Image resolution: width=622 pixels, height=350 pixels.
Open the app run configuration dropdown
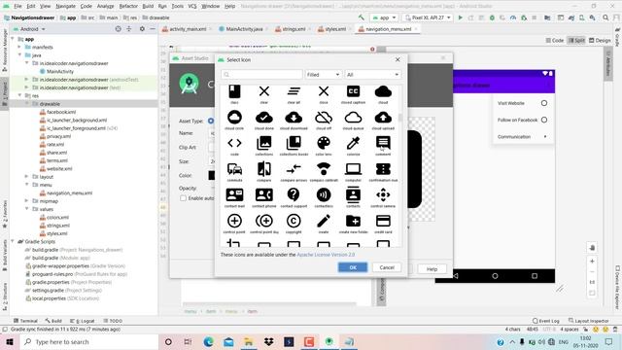tap(384, 17)
